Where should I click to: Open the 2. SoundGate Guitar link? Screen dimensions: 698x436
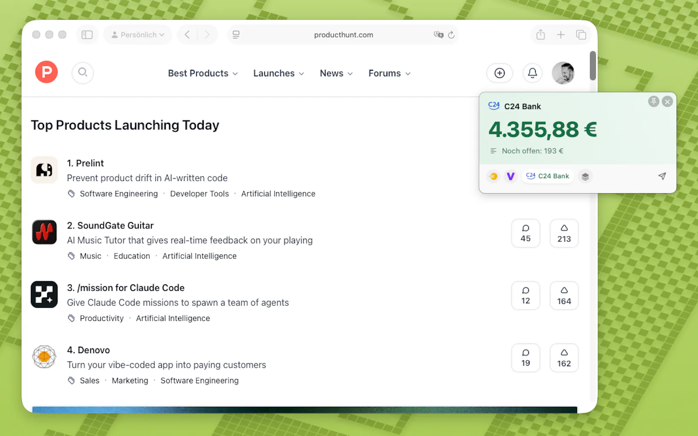(110, 225)
